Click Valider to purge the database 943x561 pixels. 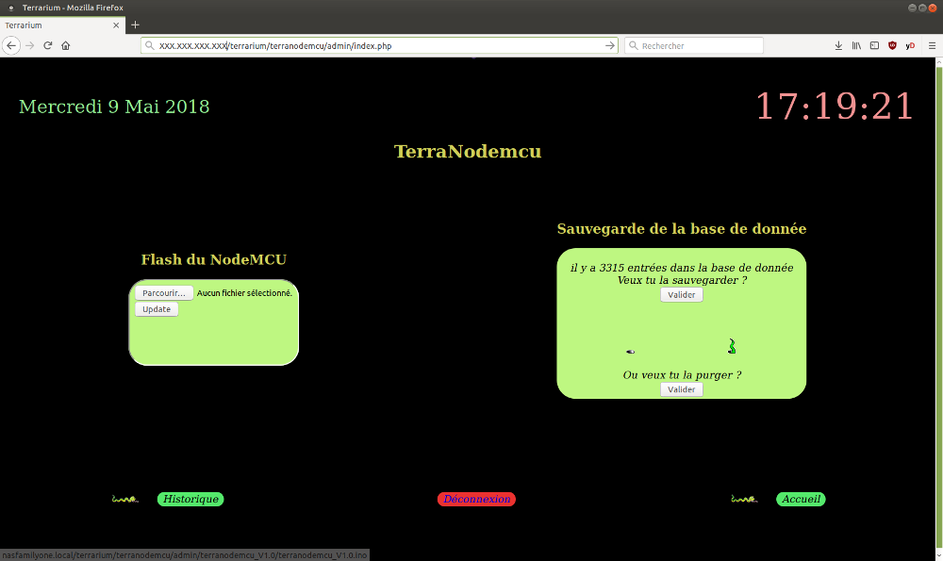(x=681, y=389)
